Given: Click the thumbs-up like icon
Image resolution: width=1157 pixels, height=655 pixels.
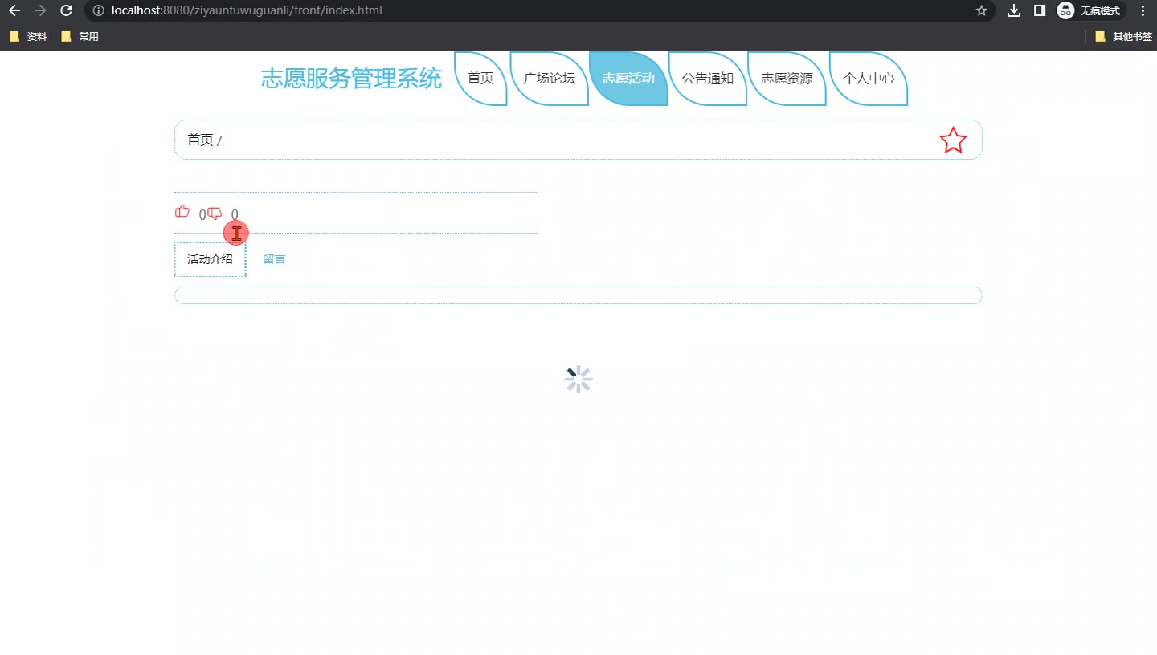Looking at the screenshot, I should tap(182, 212).
